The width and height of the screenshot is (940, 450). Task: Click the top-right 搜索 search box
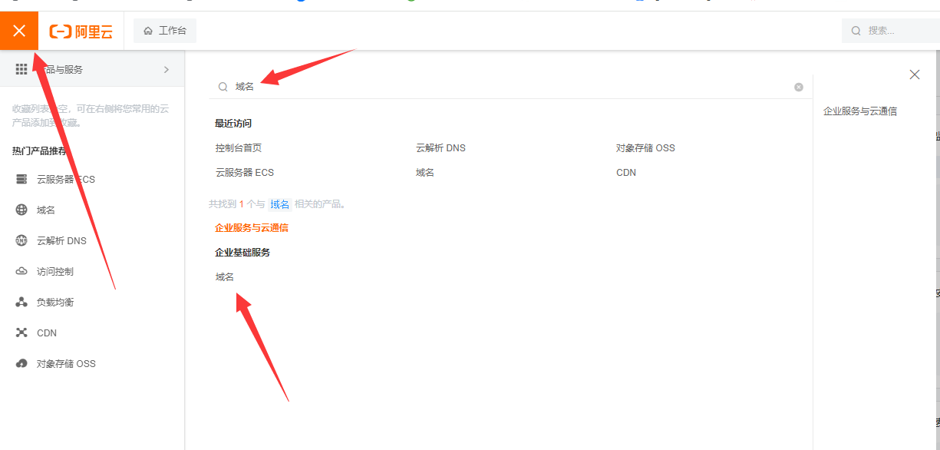click(x=892, y=31)
